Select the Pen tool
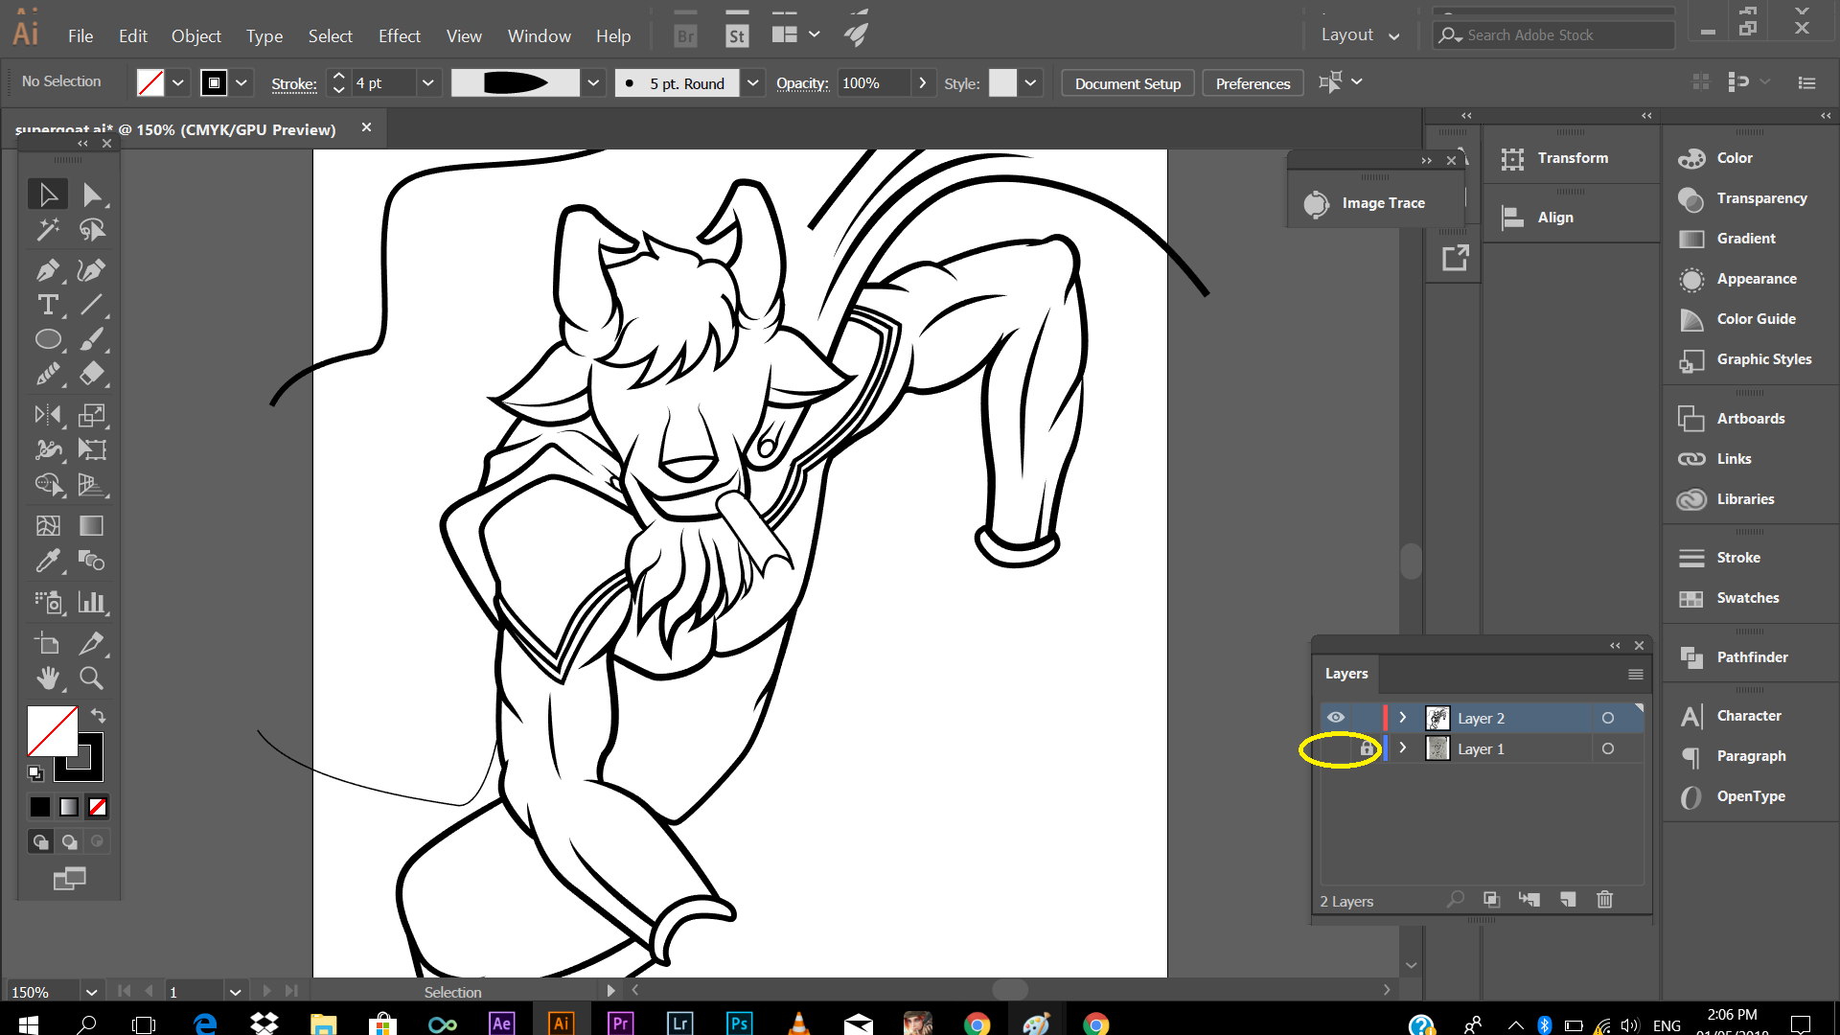Image resolution: width=1840 pixels, height=1035 pixels. tap(47, 270)
